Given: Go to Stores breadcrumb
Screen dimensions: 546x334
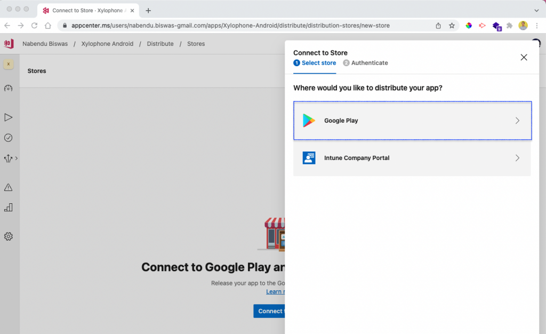Looking at the screenshot, I should 196,44.
